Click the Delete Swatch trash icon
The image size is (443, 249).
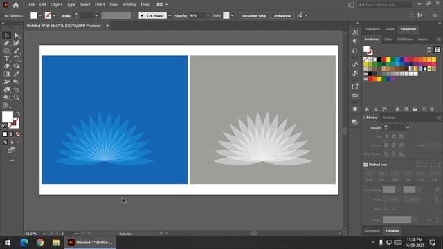[432, 109]
